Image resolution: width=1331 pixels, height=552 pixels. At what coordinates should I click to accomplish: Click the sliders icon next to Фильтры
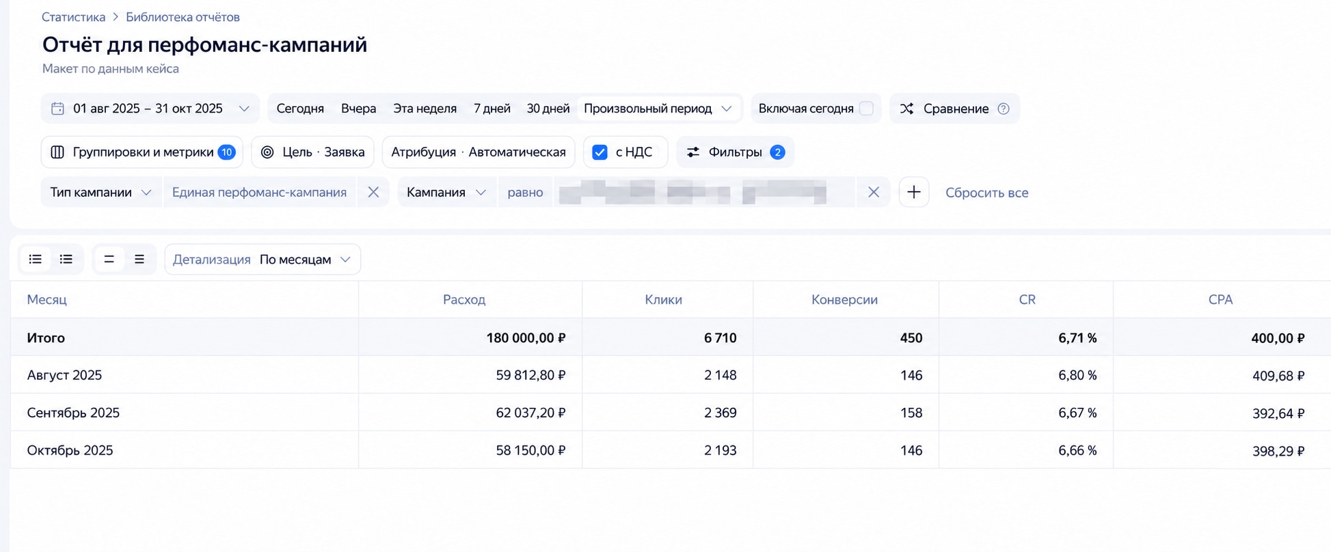[693, 152]
